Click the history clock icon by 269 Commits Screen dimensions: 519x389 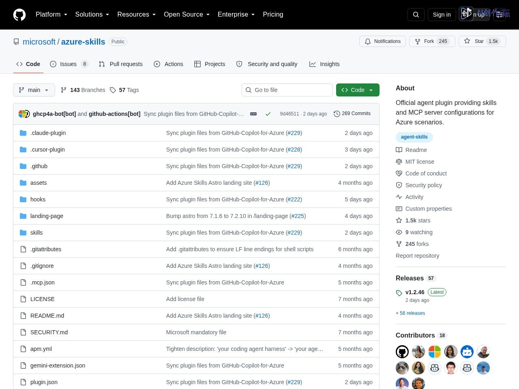(x=337, y=114)
